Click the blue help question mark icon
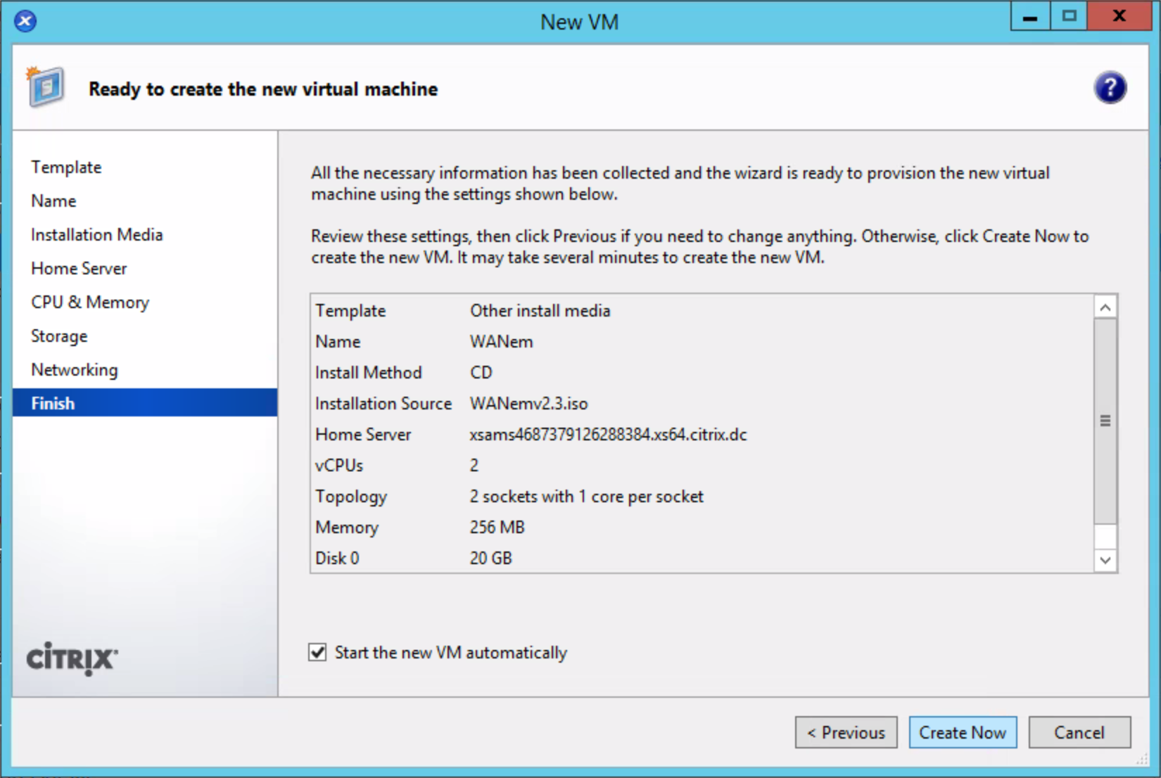The width and height of the screenshot is (1161, 778). (x=1110, y=88)
